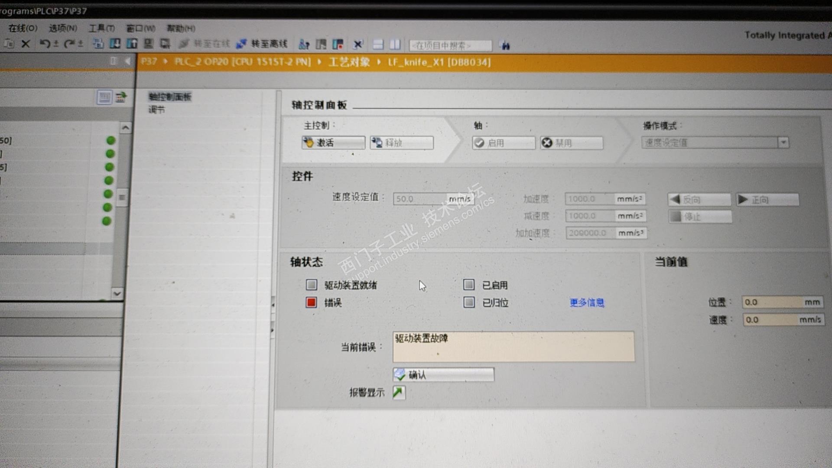
Task: Click the undo arrow icon in toolbar
Action: click(x=45, y=43)
